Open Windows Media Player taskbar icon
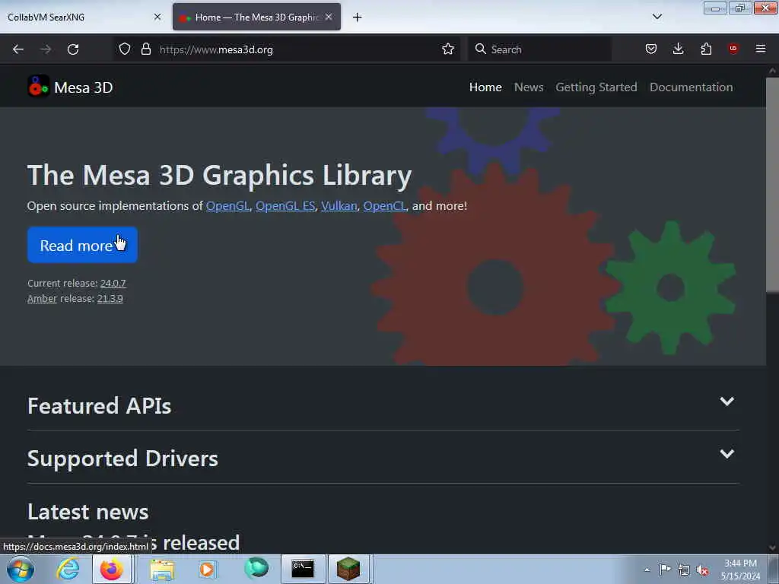Screen dimensions: 779x584 pyautogui.click(x=208, y=569)
